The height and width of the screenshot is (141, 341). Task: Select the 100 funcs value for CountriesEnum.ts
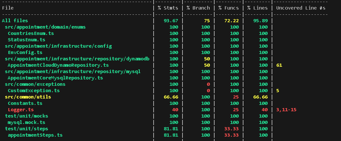click(x=234, y=34)
